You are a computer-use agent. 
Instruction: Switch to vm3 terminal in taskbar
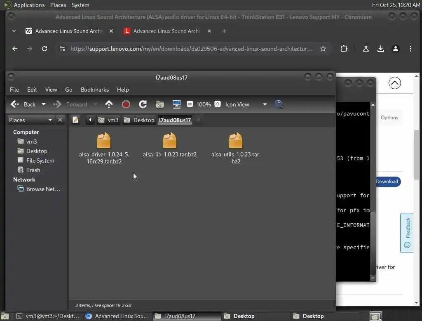click(x=48, y=316)
